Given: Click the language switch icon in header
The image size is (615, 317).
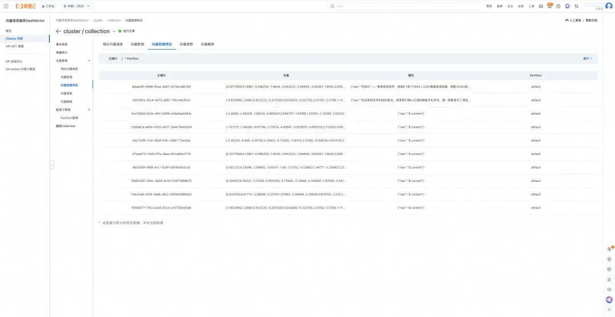Looking at the screenshot, I should pyautogui.click(x=576, y=6).
